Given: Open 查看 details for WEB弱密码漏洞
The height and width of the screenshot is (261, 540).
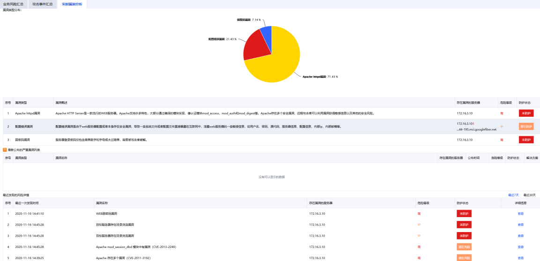Looking at the screenshot, I should (x=520, y=213).
